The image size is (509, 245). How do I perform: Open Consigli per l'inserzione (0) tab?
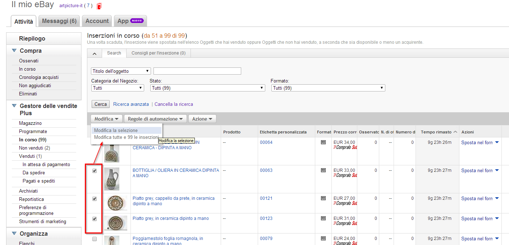tap(159, 53)
